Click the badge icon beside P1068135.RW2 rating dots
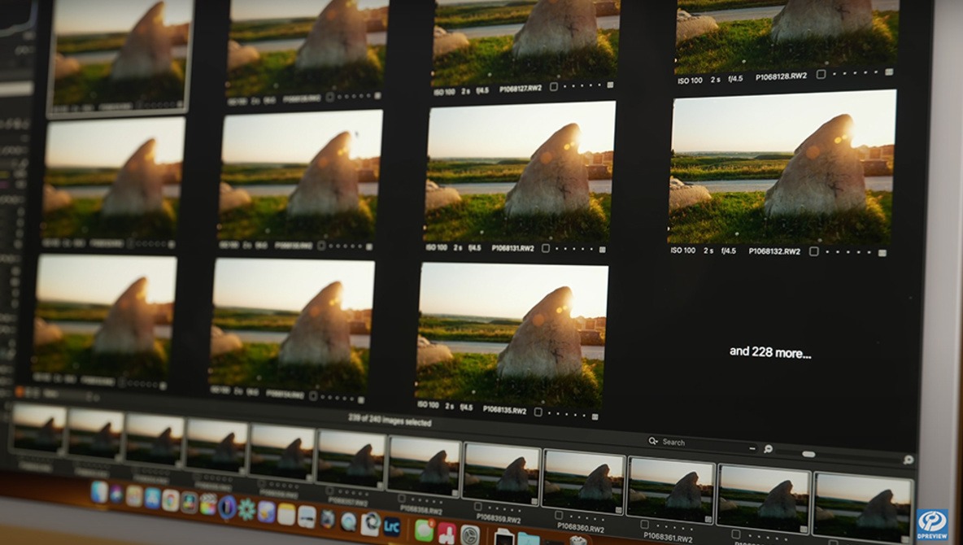 click(x=595, y=416)
